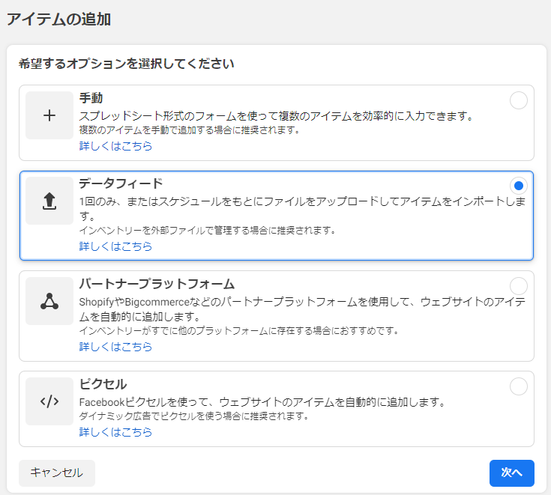The height and width of the screenshot is (495, 551).
Task: Select the データフィード radio button
Action: tap(518, 186)
